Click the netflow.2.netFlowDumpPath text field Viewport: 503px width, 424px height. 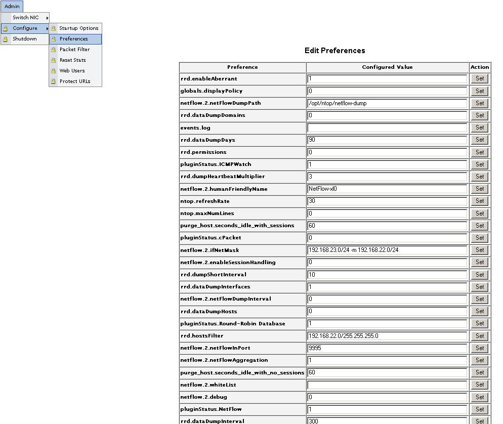click(x=387, y=103)
